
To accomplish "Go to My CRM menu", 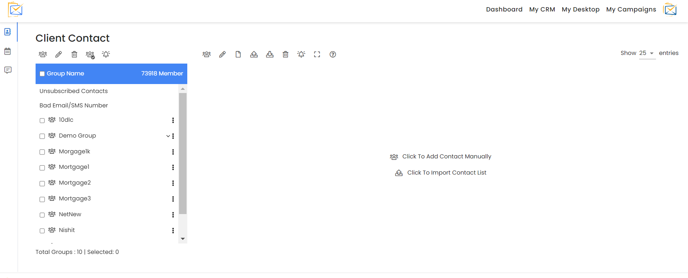I will tap(542, 9).
